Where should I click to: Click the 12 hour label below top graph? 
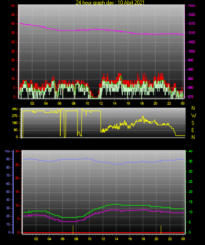(101, 103)
